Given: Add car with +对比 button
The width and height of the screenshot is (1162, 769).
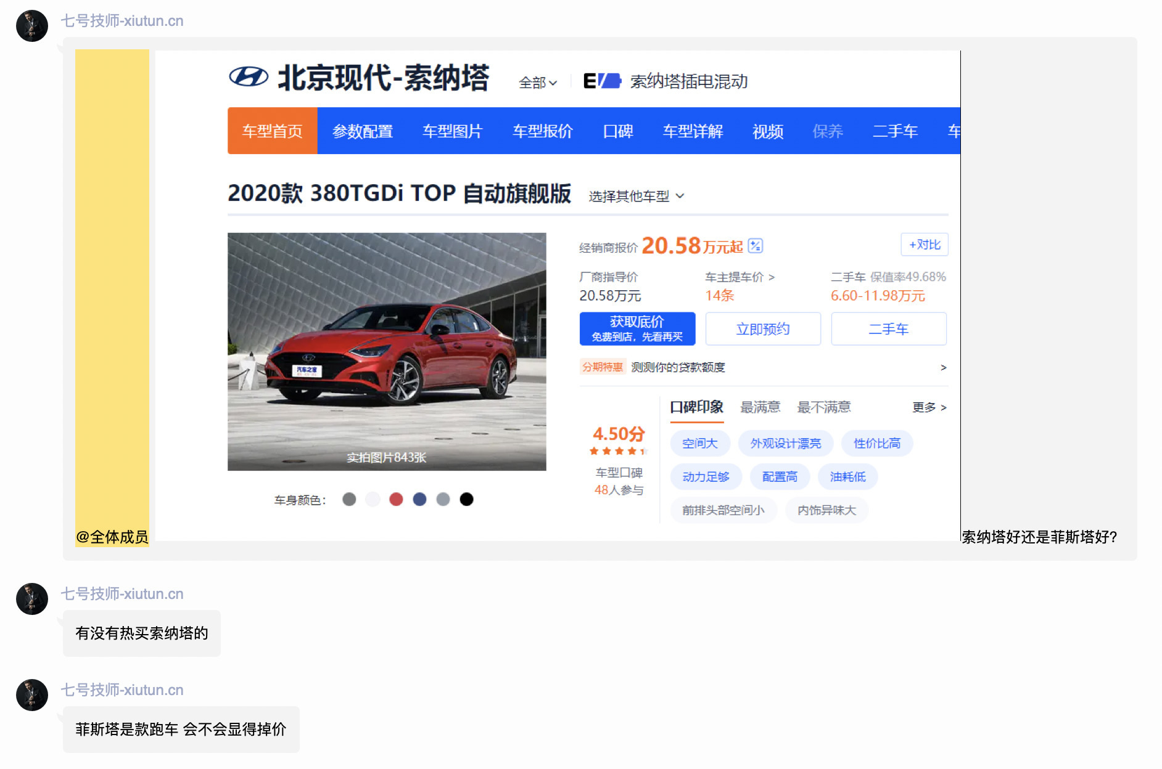Looking at the screenshot, I should coord(924,245).
